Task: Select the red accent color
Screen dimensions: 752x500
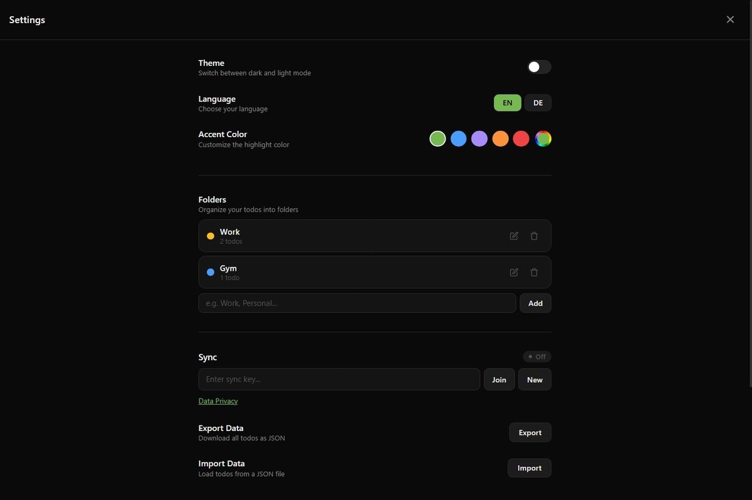Action: click(521, 138)
